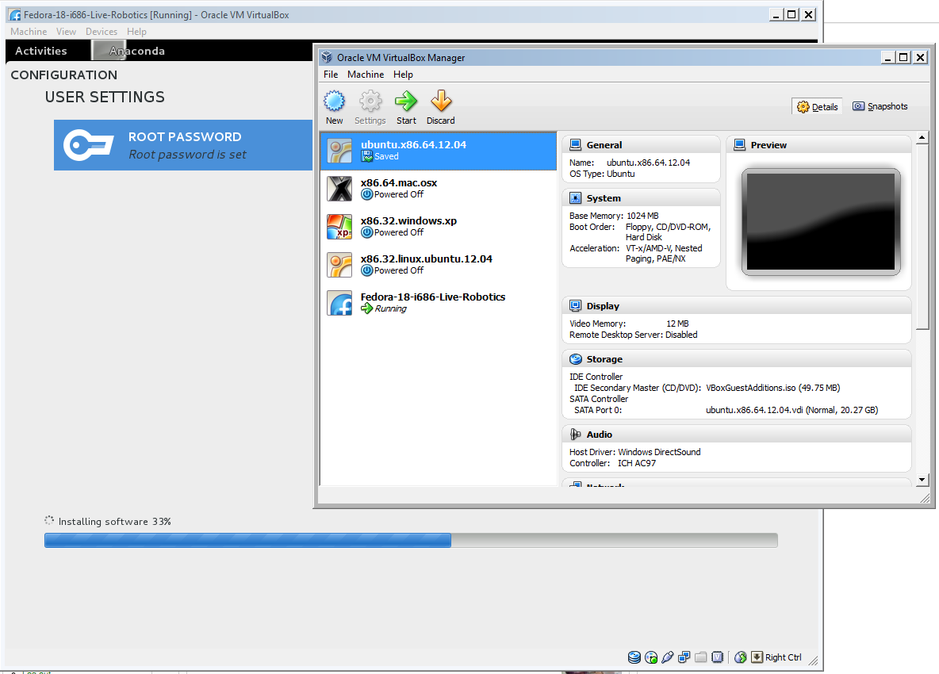Select the x86.64.mac.osx VM entry

439,190
